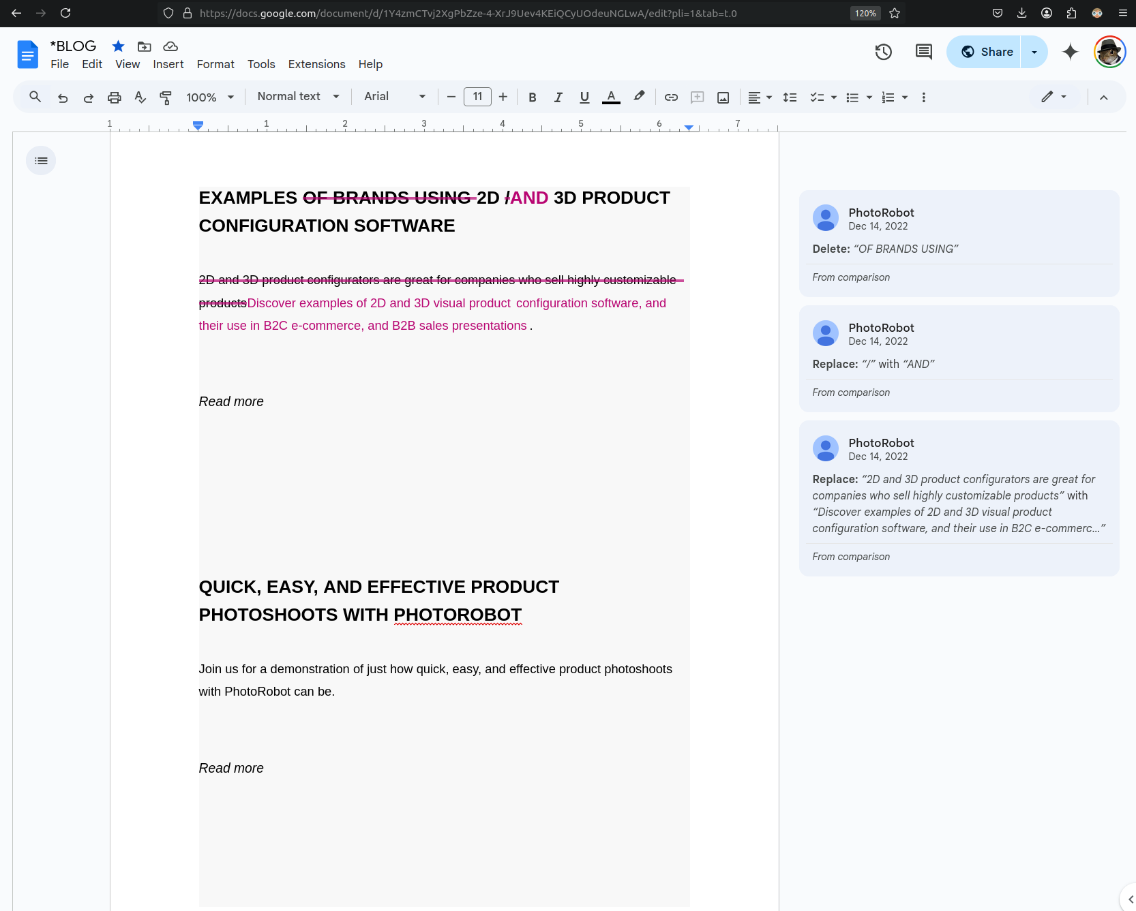Open the side panel arrow
Image resolution: width=1136 pixels, height=911 pixels.
1130,899
